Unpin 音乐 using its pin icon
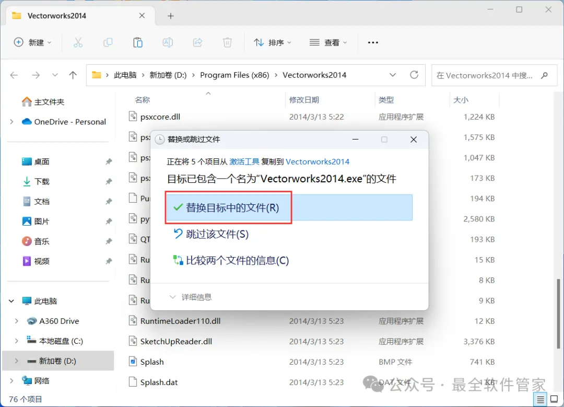The width and height of the screenshot is (564, 407). click(x=109, y=241)
